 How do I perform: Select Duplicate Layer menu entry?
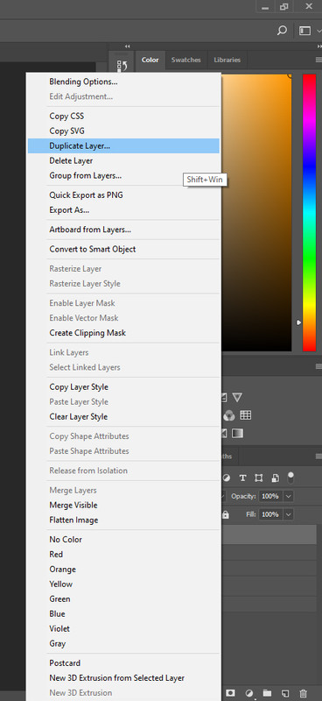(x=123, y=145)
